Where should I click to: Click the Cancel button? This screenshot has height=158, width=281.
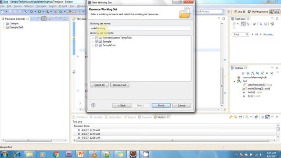pyautogui.click(x=181, y=105)
